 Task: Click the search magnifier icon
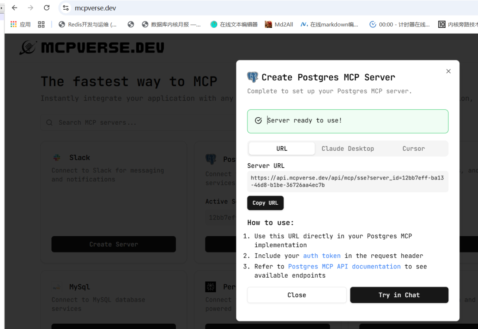(50, 122)
